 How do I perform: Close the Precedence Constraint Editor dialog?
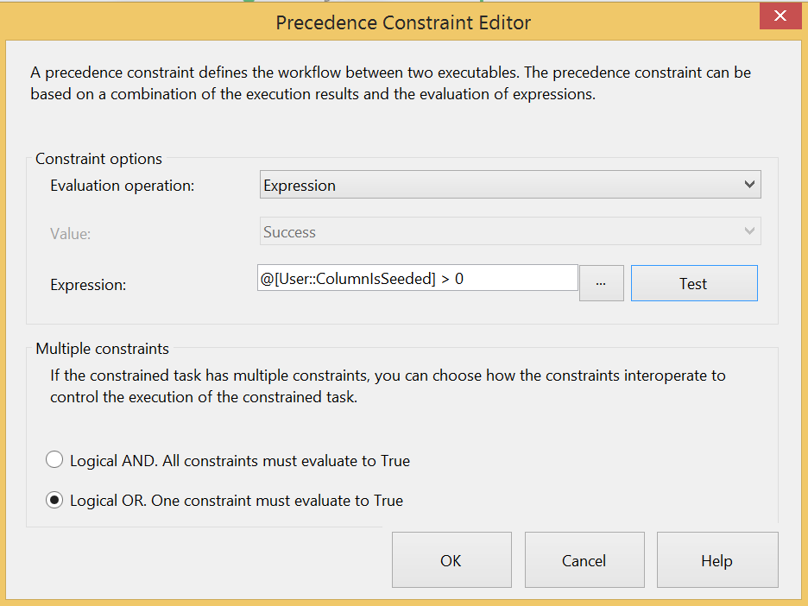780,16
